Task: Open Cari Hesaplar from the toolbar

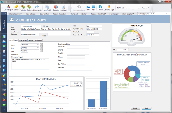Action: point(8,8)
